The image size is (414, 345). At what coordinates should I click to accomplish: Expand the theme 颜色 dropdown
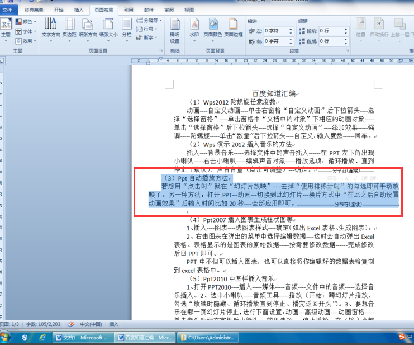[x=26, y=22]
